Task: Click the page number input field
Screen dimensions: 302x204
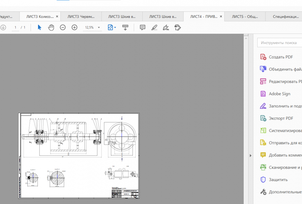Action: pyautogui.click(x=15, y=28)
